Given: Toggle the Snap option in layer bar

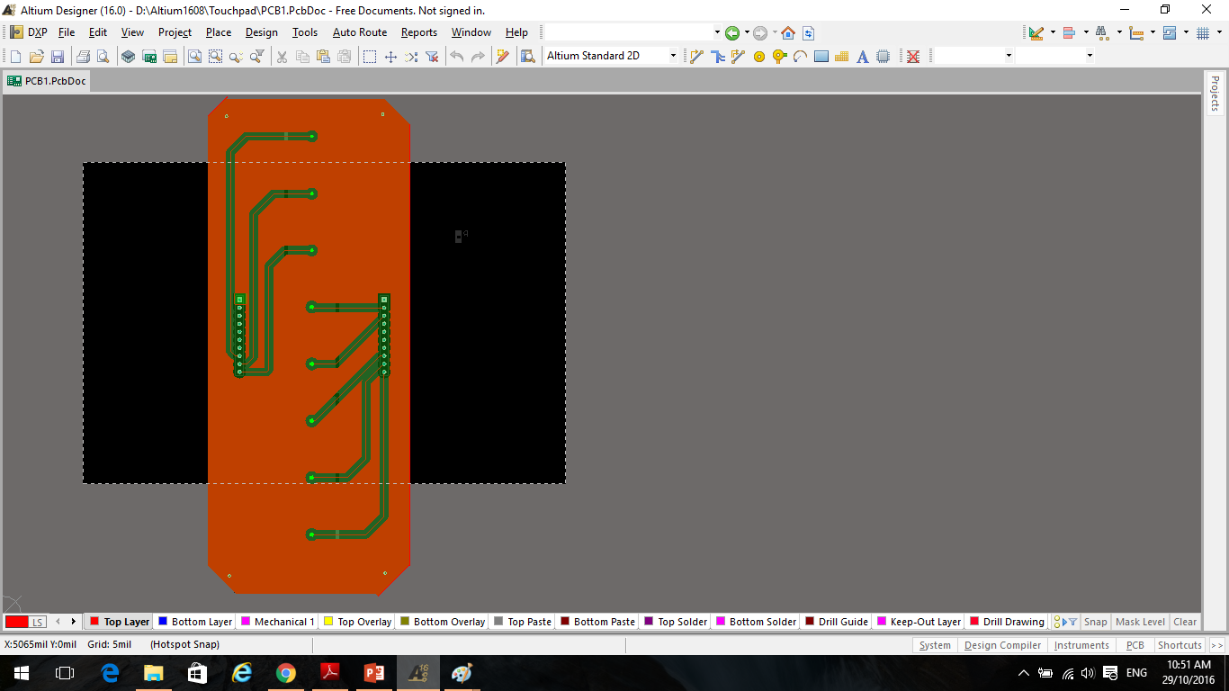Looking at the screenshot, I should pyautogui.click(x=1095, y=622).
